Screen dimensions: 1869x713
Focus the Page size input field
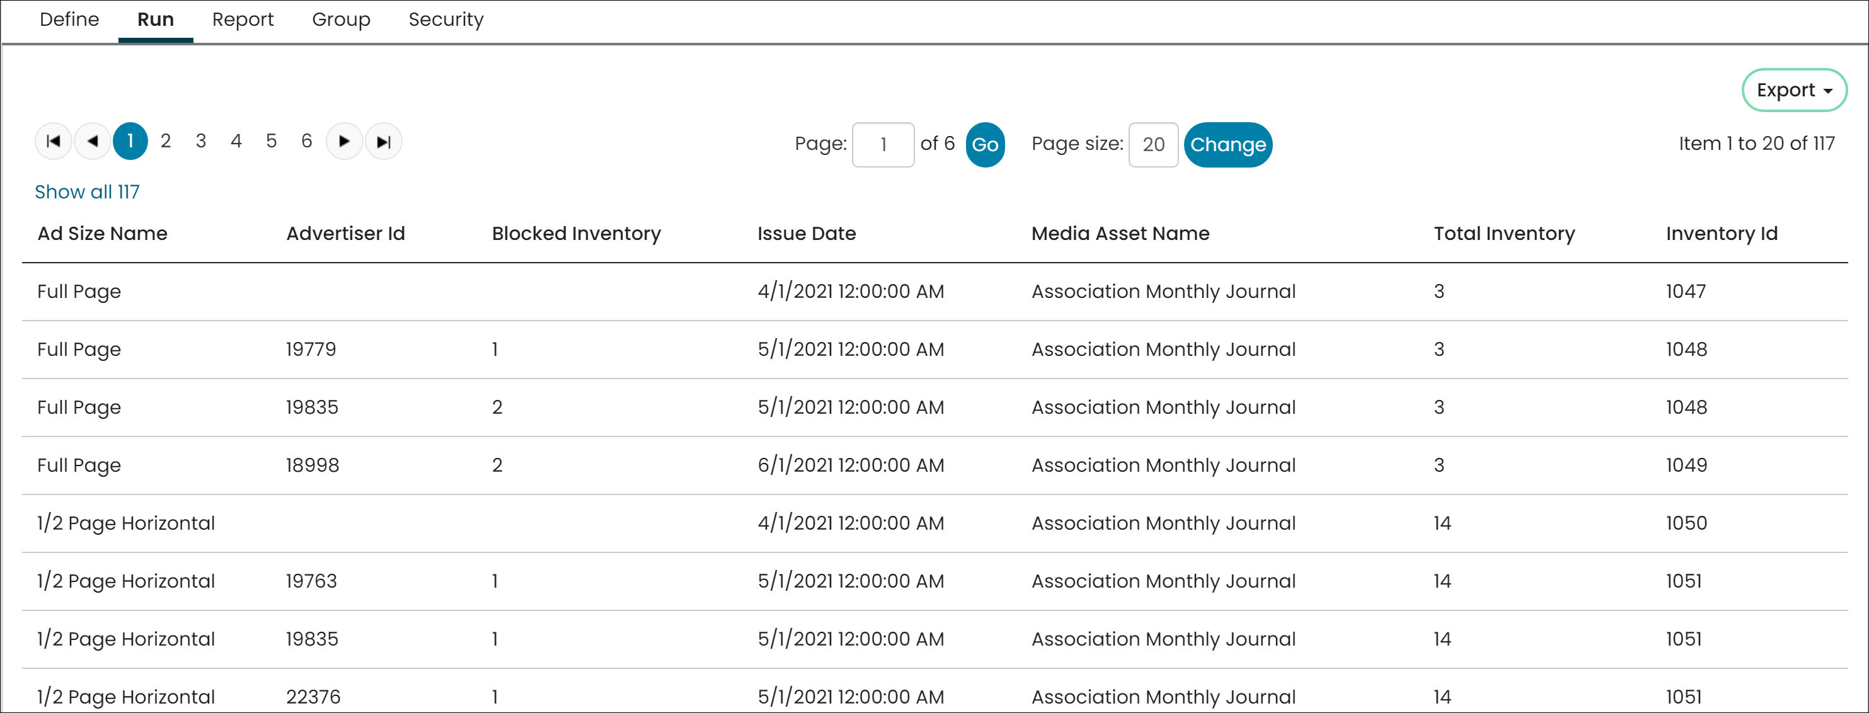pyautogui.click(x=1154, y=145)
